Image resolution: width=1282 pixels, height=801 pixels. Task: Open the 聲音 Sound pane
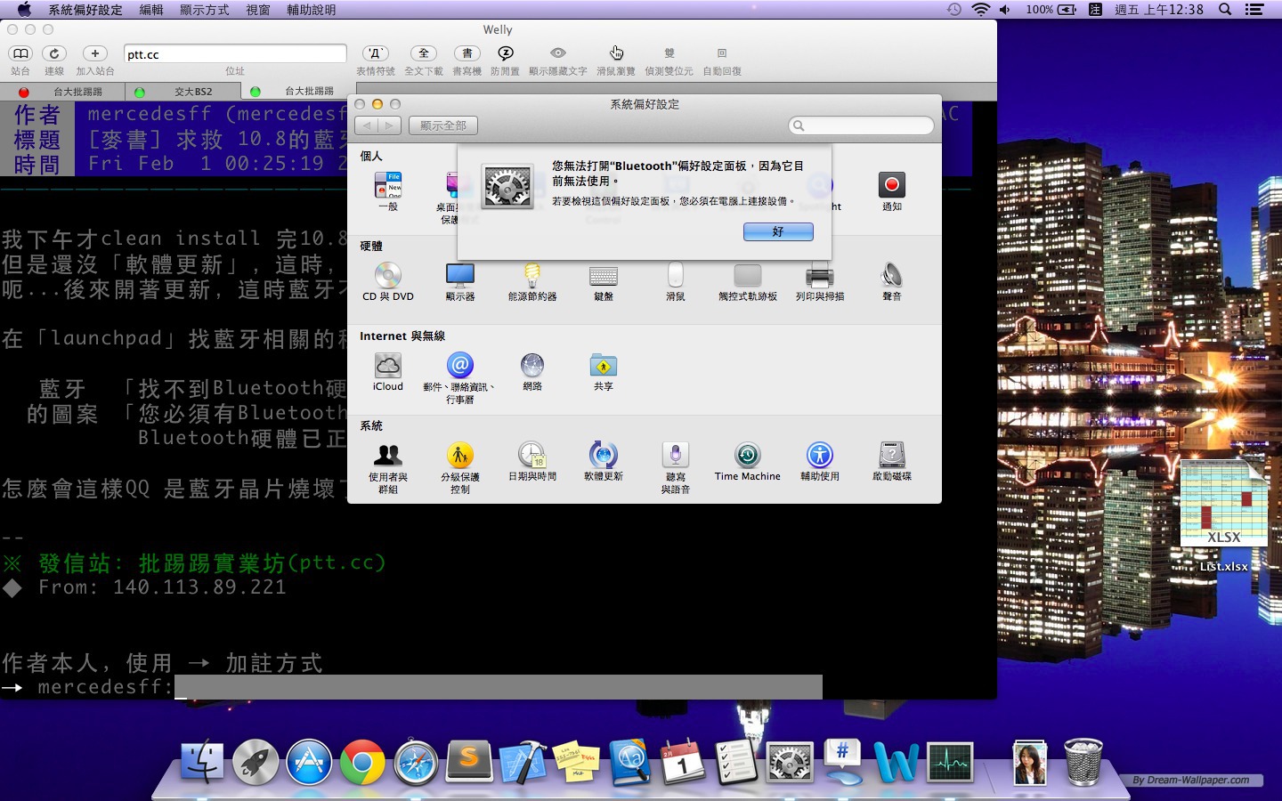892,281
